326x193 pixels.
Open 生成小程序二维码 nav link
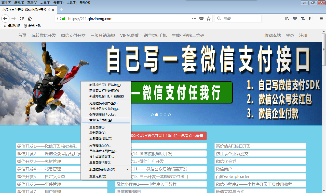tap(188, 36)
